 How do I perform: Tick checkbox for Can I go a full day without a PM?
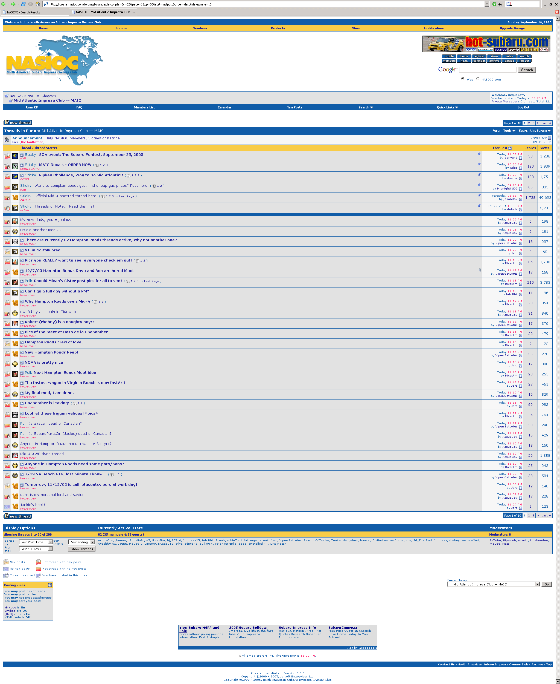click(x=22, y=291)
